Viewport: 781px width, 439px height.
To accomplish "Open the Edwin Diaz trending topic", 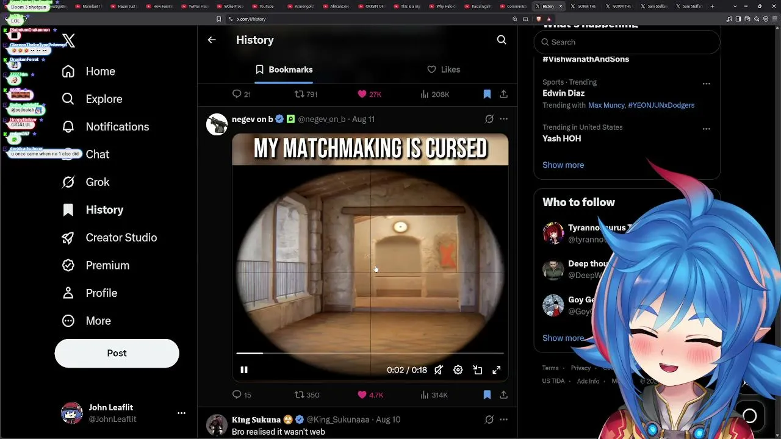I will [x=563, y=93].
